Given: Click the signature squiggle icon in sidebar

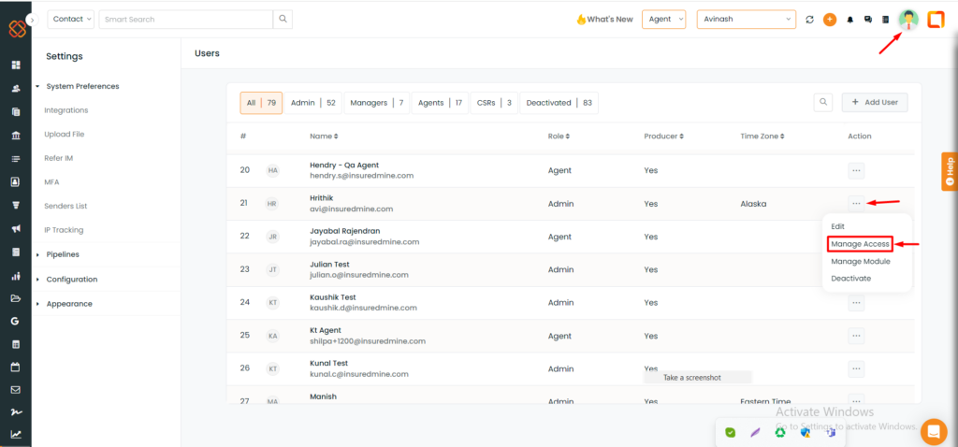Looking at the screenshot, I should point(16,412).
